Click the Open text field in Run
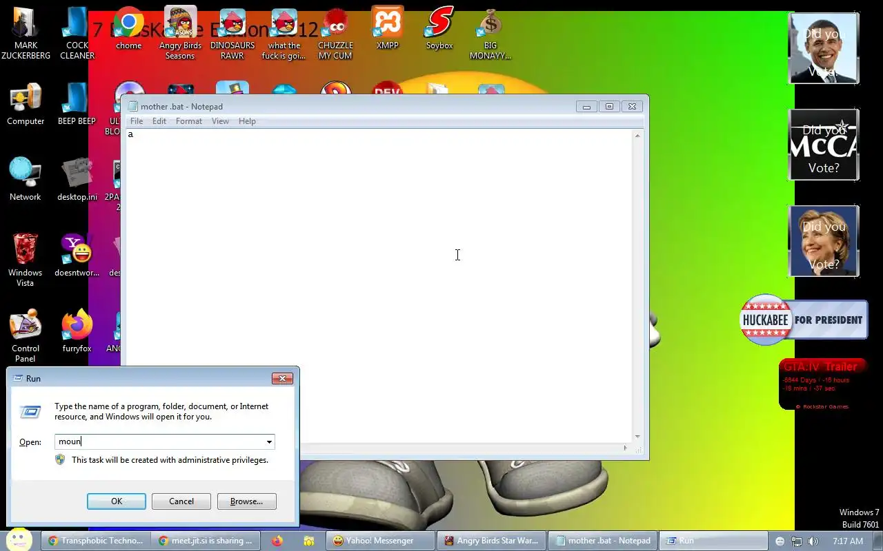The width and height of the screenshot is (883, 551). point(159,441)
